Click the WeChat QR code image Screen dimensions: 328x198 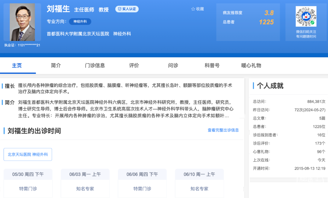pyautogui.click(x=306, y=16)
